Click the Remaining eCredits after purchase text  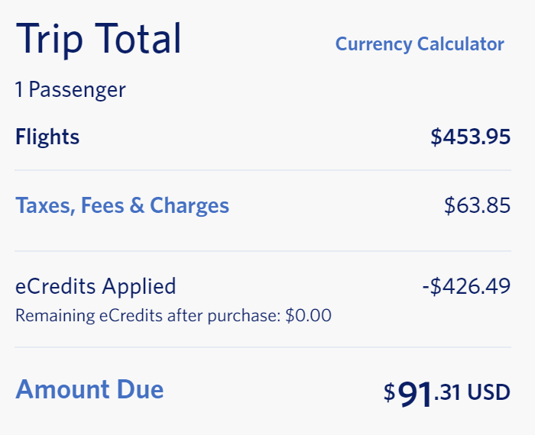coord(148,315)
